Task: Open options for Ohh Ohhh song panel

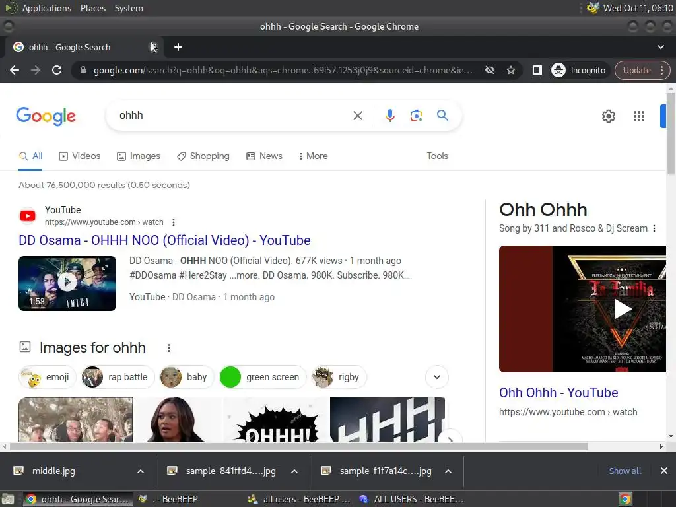Action: [x=654, y=228]
